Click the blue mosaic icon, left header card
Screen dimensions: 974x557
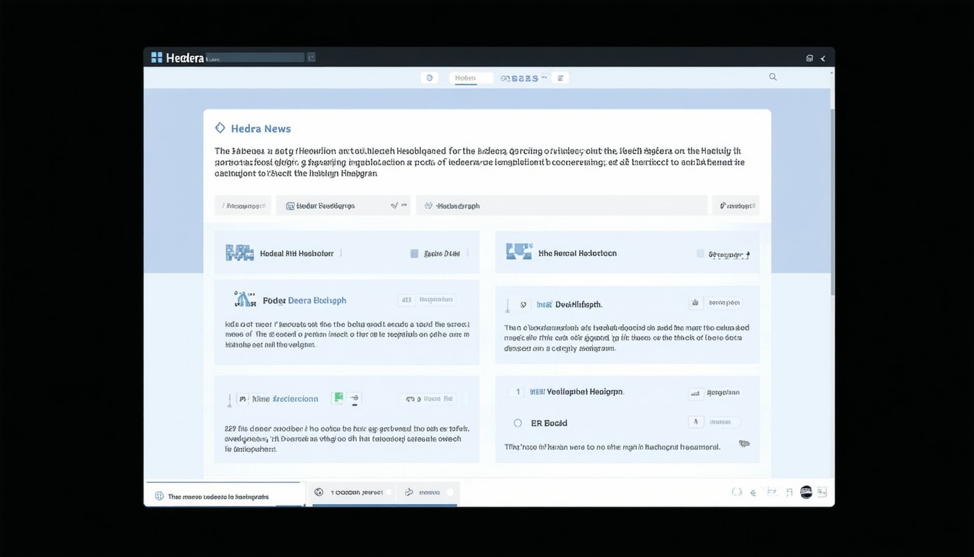(239, 253)
